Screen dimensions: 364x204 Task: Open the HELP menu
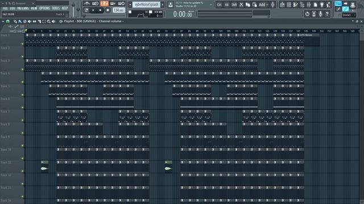coord(65,8)
